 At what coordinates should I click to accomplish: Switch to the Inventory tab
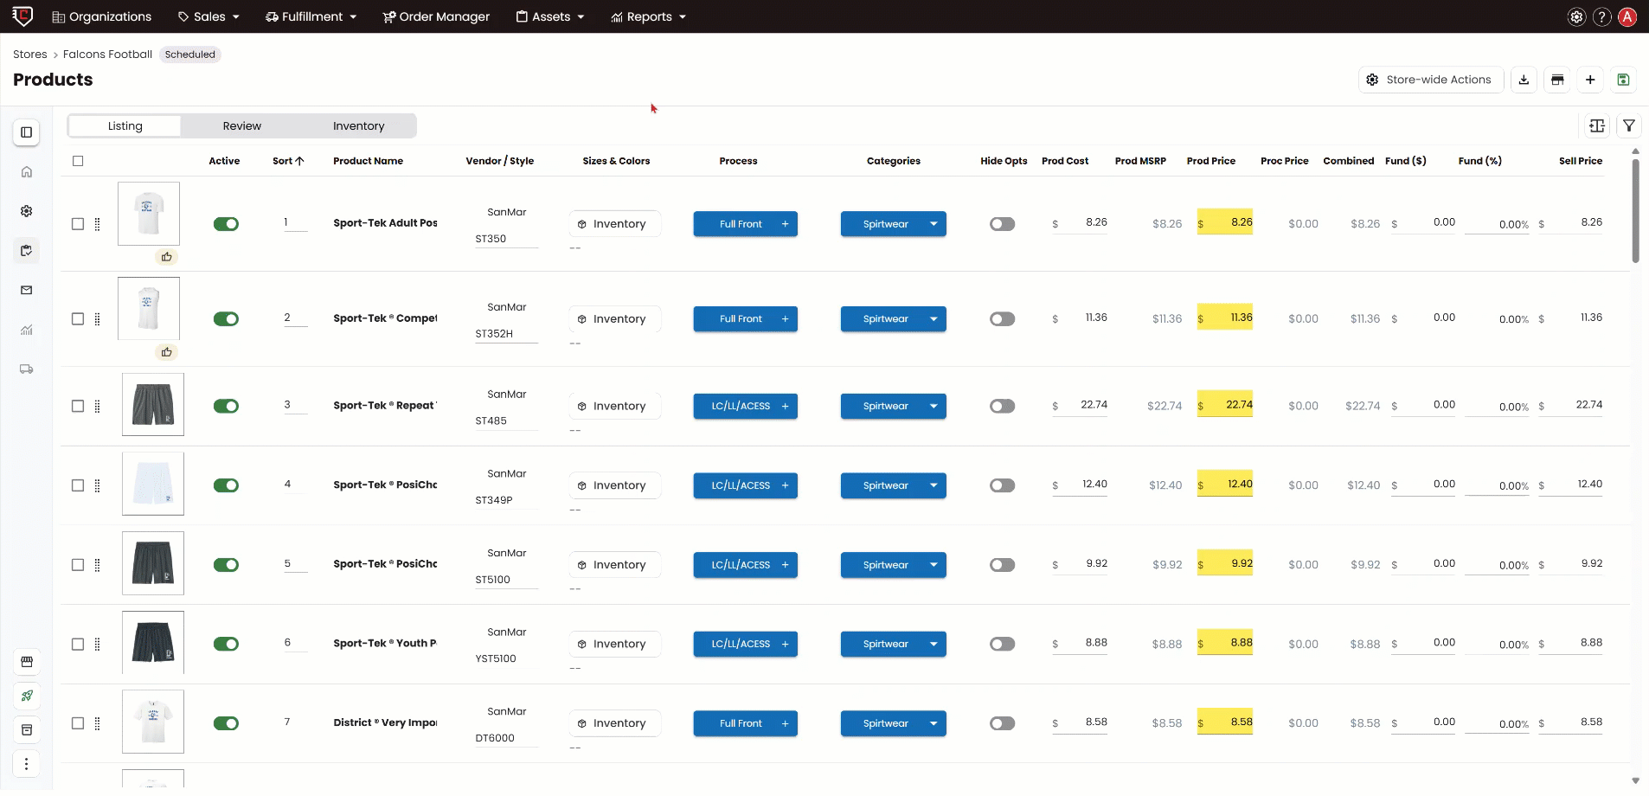point(358,126)
